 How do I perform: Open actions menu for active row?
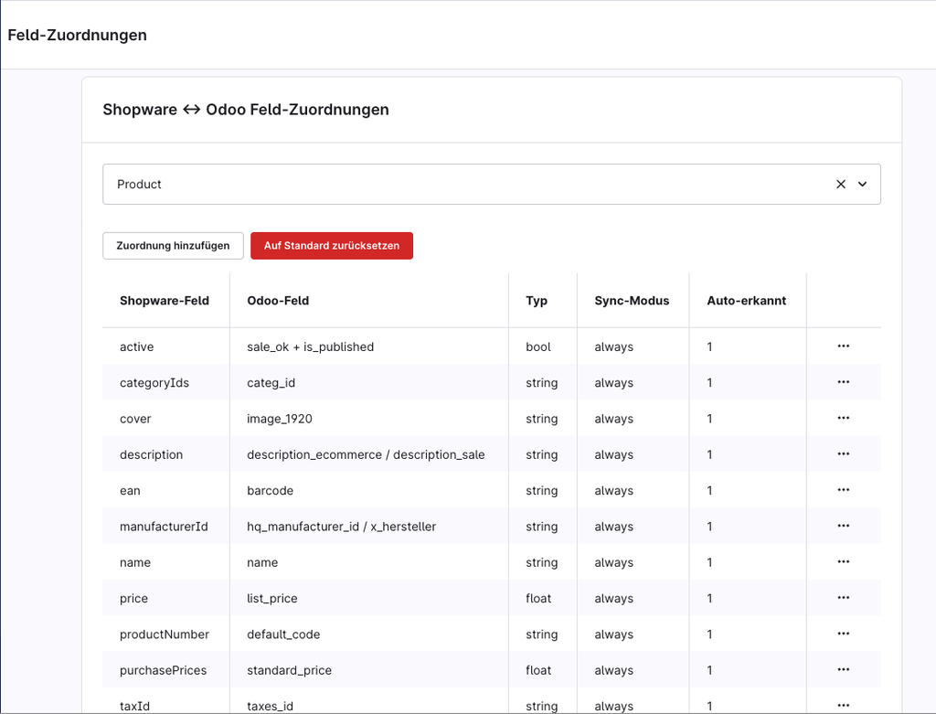point(843,346)
